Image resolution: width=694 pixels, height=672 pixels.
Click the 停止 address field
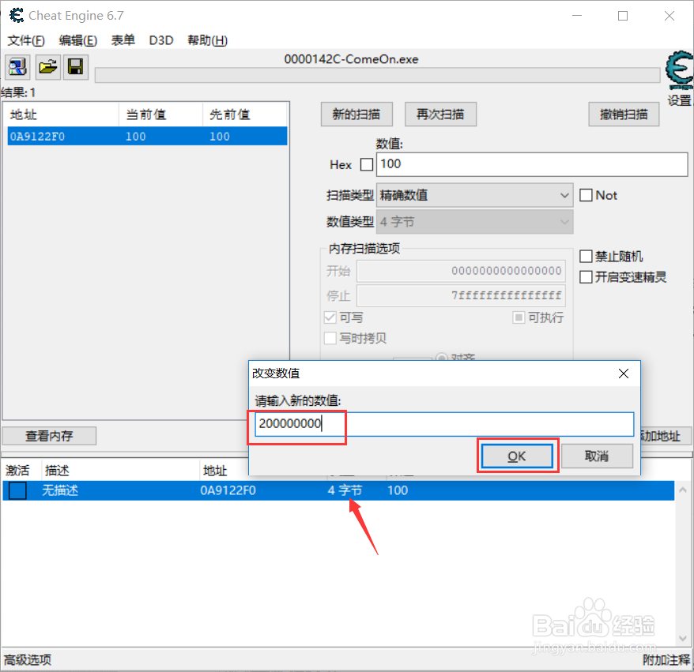click(x=461, y=295)
